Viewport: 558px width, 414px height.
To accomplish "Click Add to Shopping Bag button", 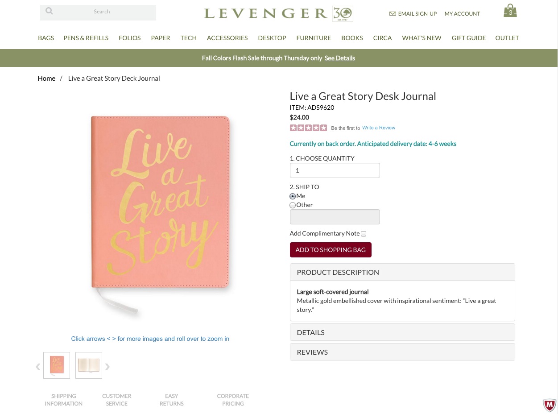I will click(330, 250).
